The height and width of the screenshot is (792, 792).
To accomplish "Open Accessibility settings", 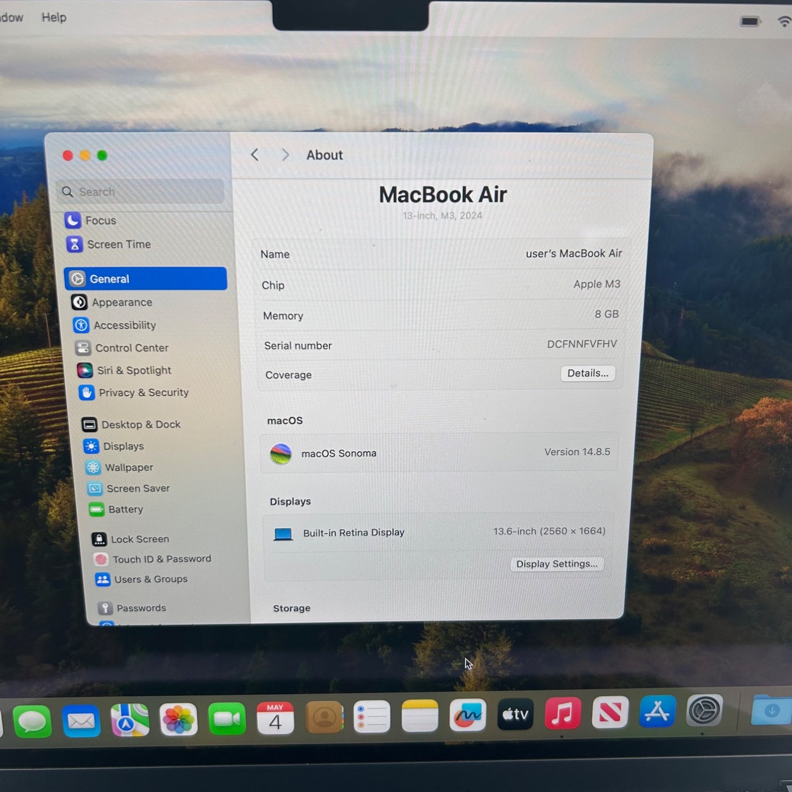I will [115, 325].
